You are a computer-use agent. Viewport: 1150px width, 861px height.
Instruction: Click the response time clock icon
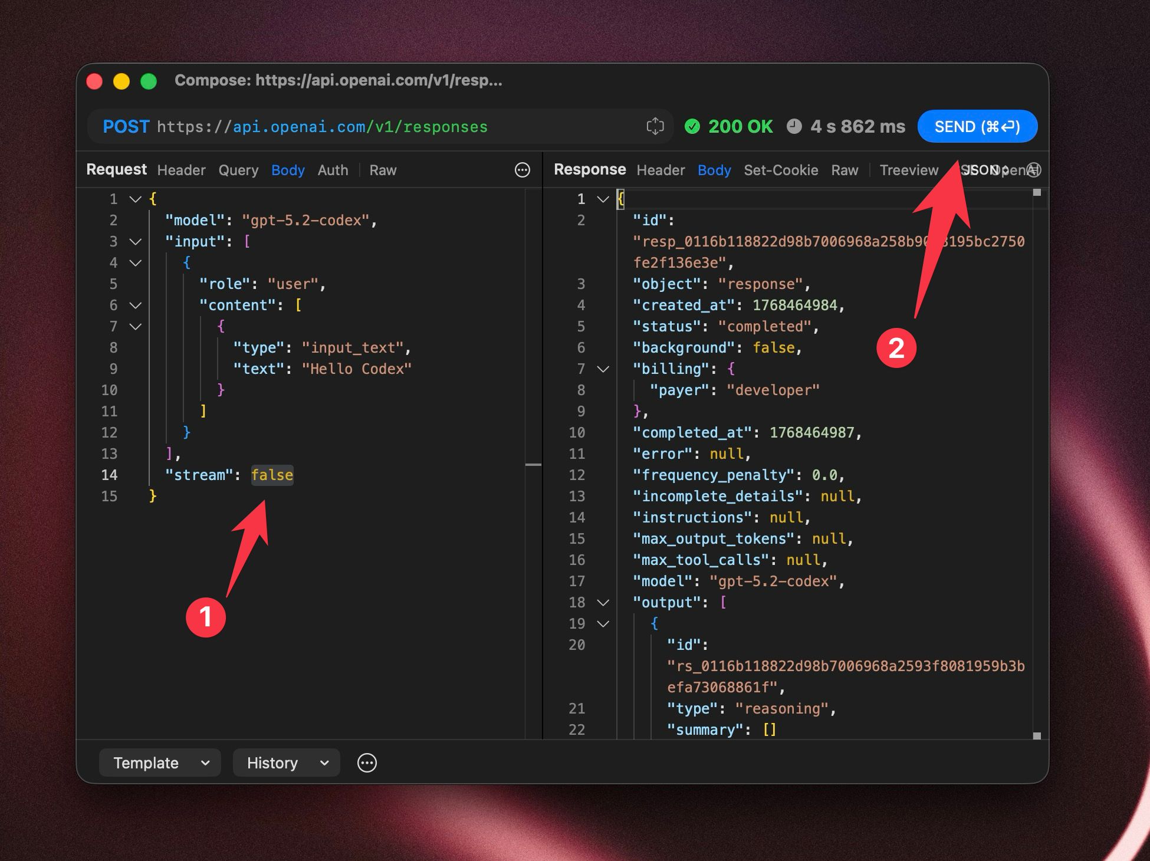(794, 126)
